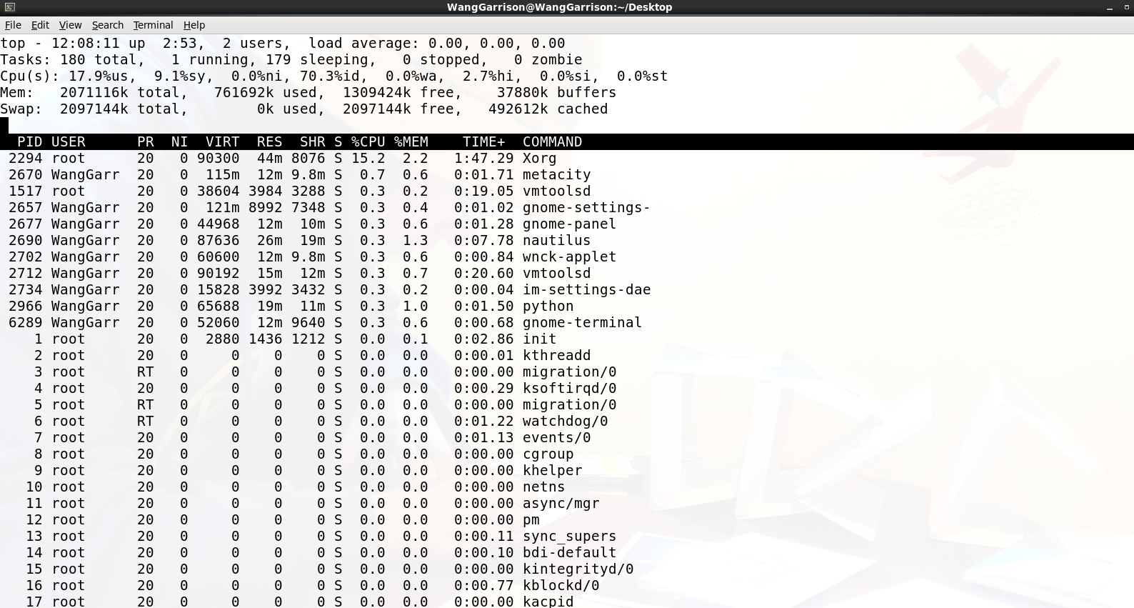Click the COMMAND column header
The image size is (1134, 608).
(x=553, y=142)
